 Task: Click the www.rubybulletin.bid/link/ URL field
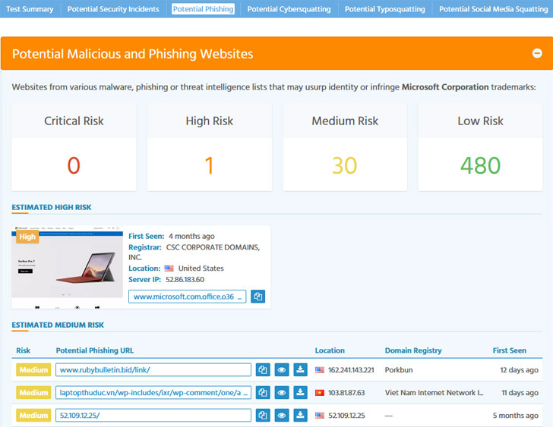(x=153, y=369)
